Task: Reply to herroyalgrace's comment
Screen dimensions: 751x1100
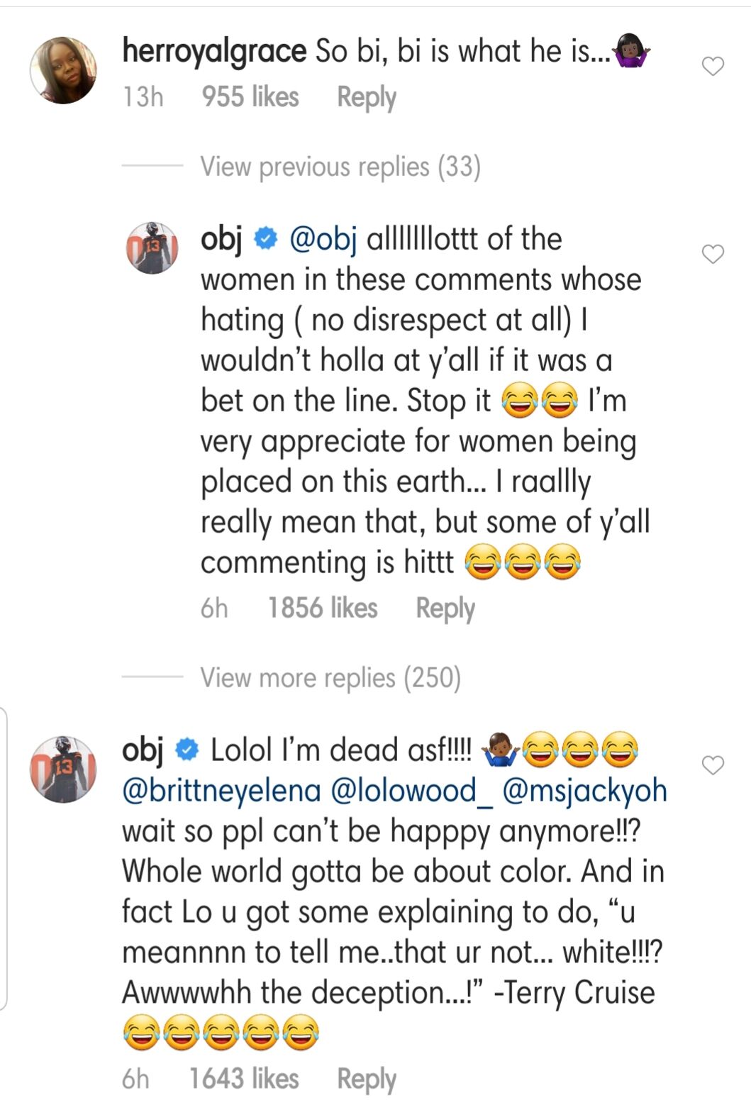Action: [366, 97]
